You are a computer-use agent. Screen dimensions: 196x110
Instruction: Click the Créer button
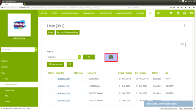(x=51, y=32)
